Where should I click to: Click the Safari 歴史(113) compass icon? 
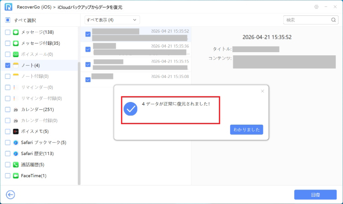coord(16,153)
